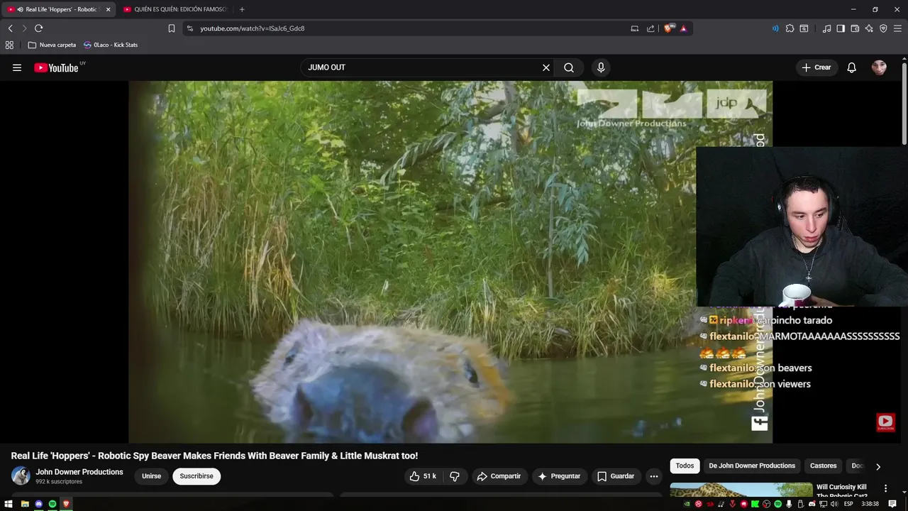The width and height of the screenshot is (908, 511).
Task: Open the Preguntar AI button
Action: (559, 476)
